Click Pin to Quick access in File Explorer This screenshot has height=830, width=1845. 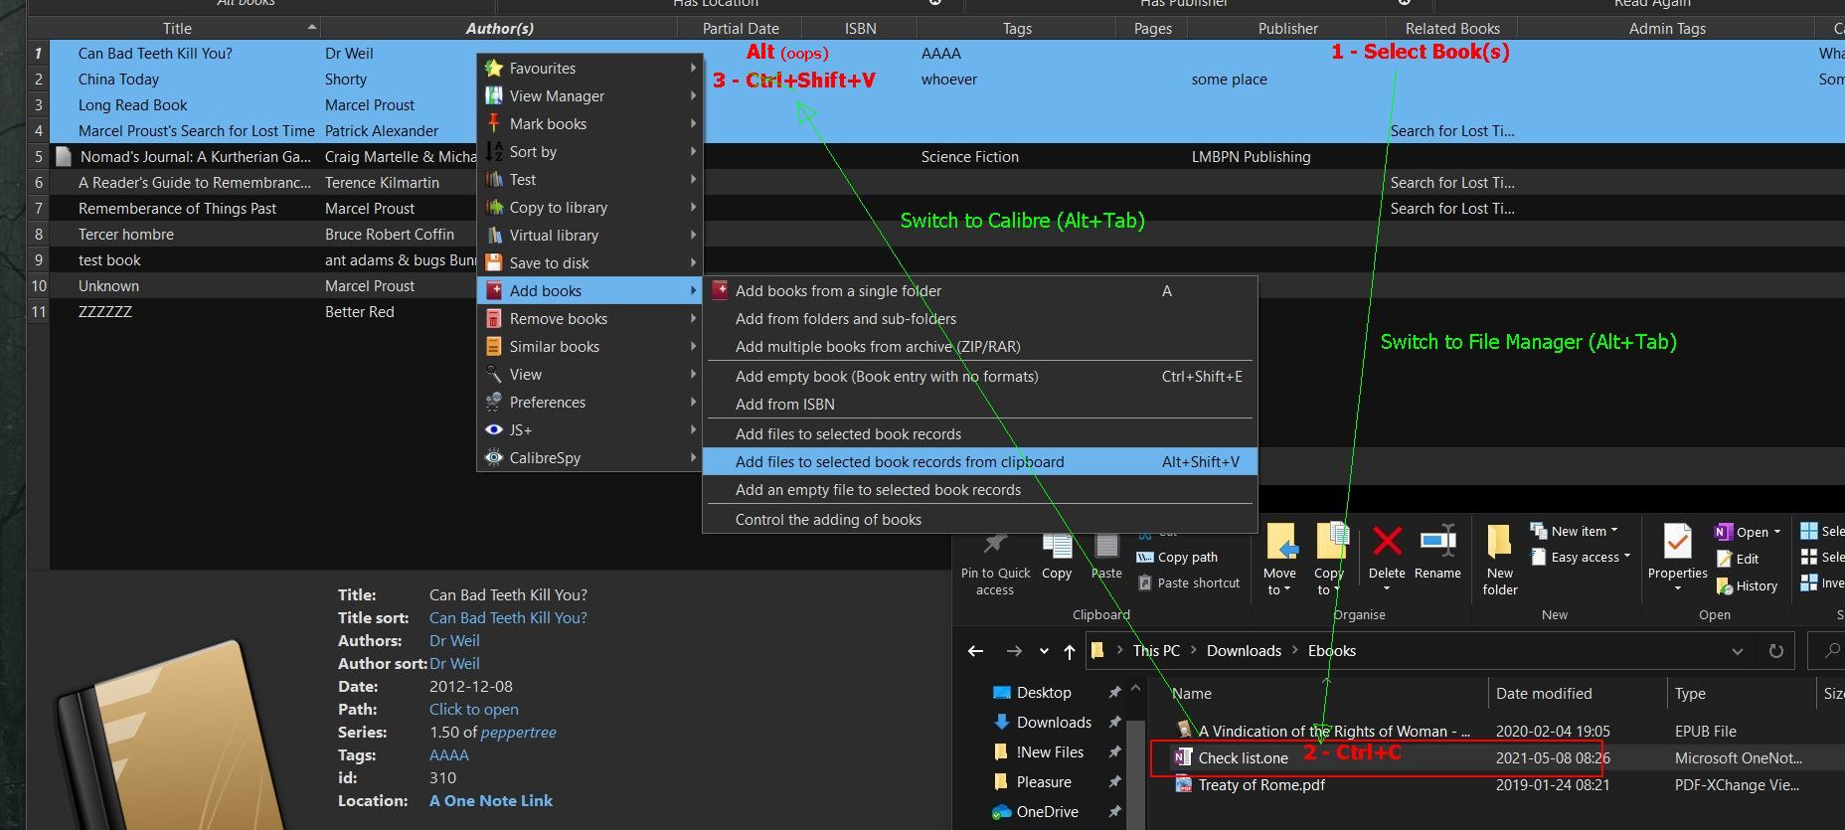click(x=995, y=564)
